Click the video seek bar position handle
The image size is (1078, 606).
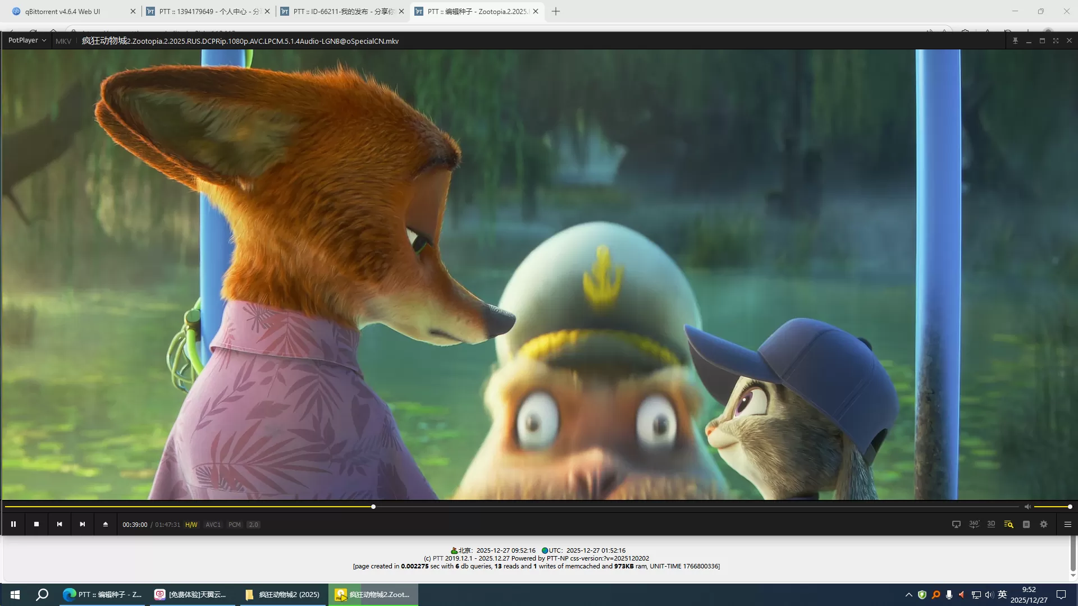(373, 507)
